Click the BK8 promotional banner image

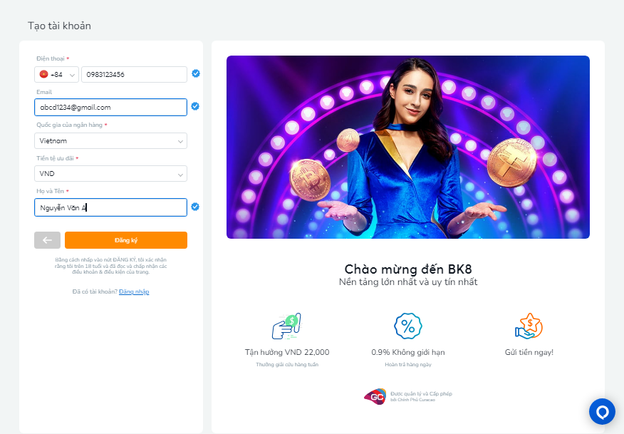click(x=408, y=148)
